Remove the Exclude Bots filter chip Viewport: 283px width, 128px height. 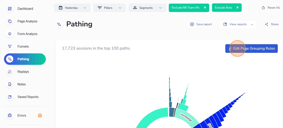[x=237, y=7]
